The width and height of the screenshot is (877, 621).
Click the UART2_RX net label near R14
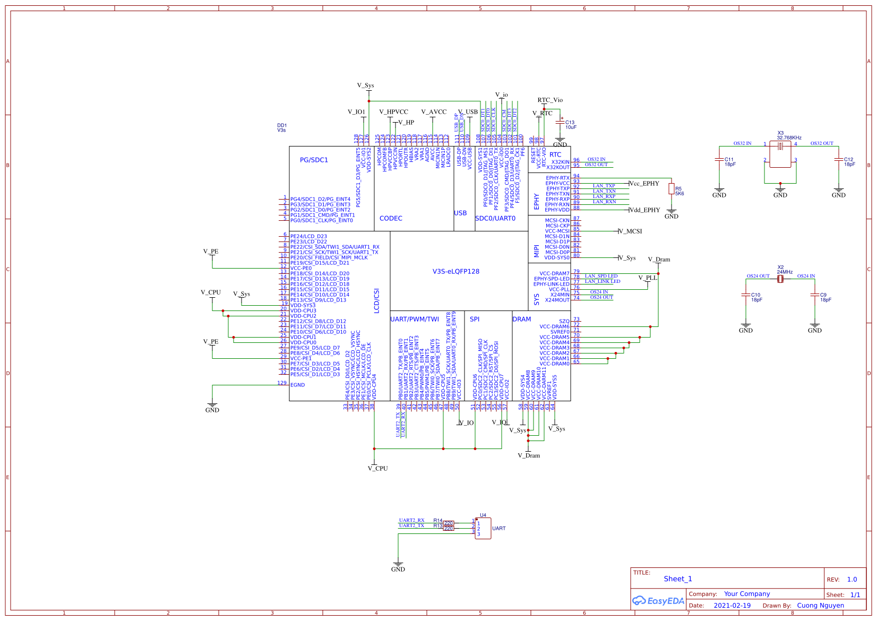click(412, 520)
